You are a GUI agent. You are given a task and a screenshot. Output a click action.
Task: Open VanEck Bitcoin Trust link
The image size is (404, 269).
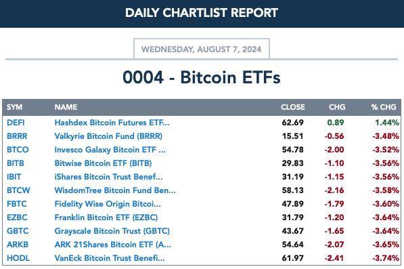click(110, 258)
